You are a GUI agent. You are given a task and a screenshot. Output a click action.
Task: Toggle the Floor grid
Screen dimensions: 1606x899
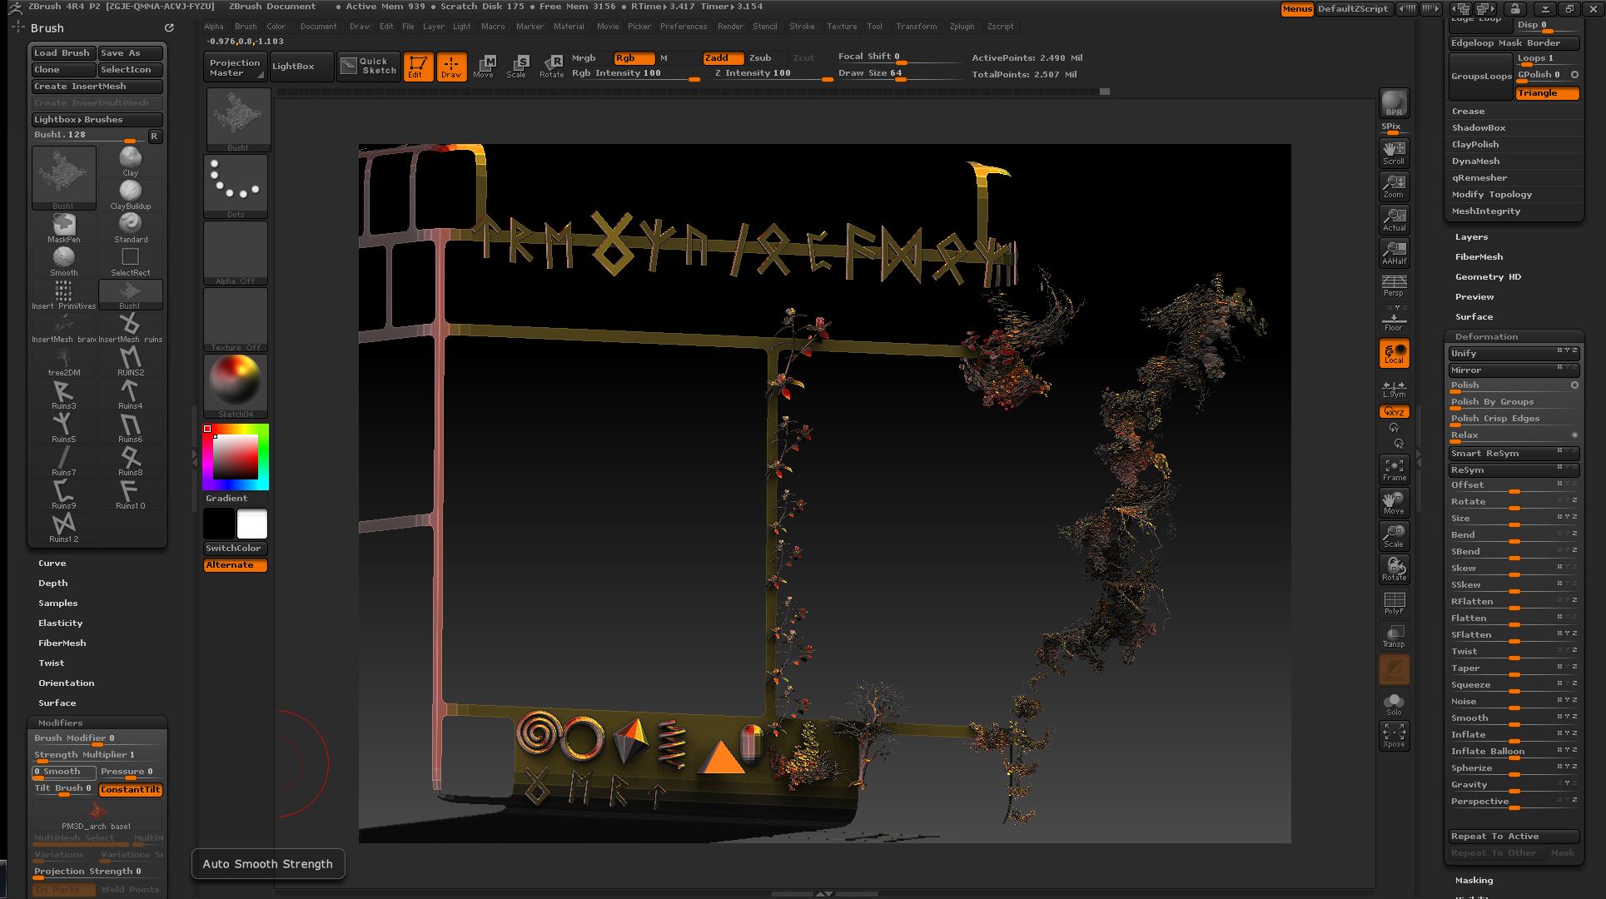coord(1394,319)
